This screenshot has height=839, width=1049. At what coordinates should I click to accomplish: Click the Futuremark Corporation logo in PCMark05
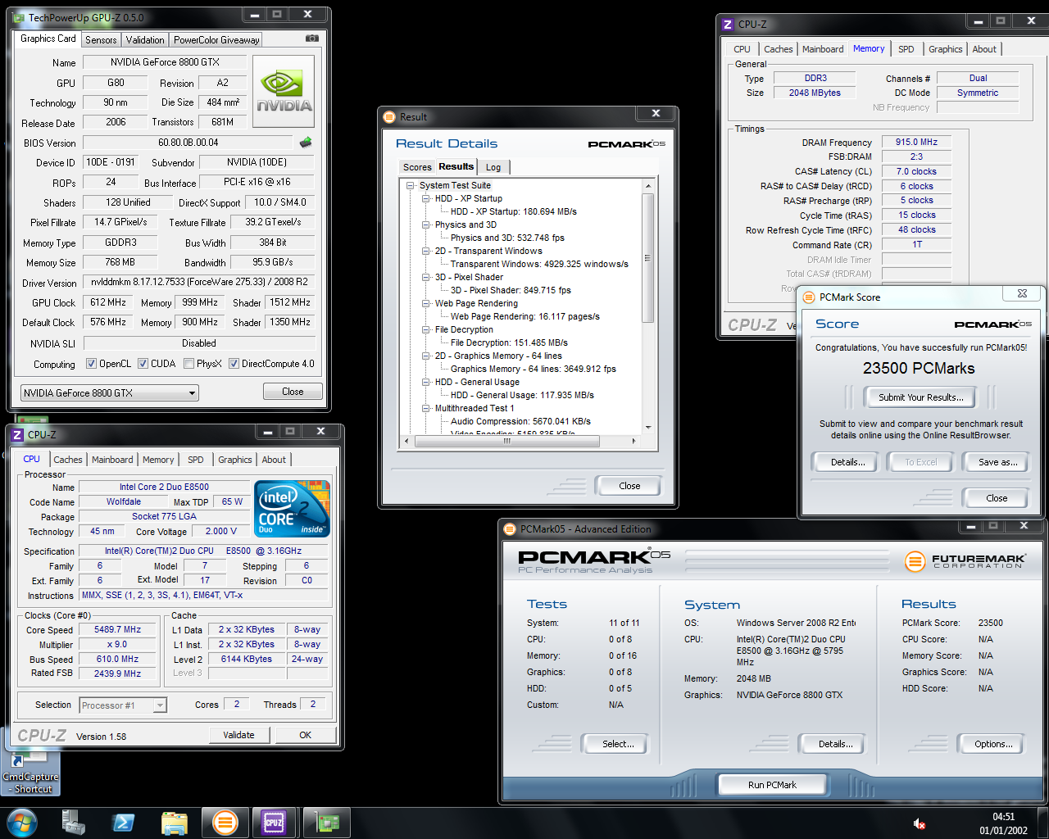coord(965,561)
